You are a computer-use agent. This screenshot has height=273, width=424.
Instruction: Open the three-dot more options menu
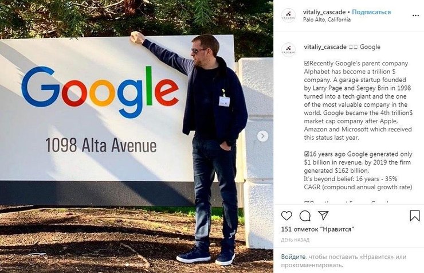click(x=415, y=15)
